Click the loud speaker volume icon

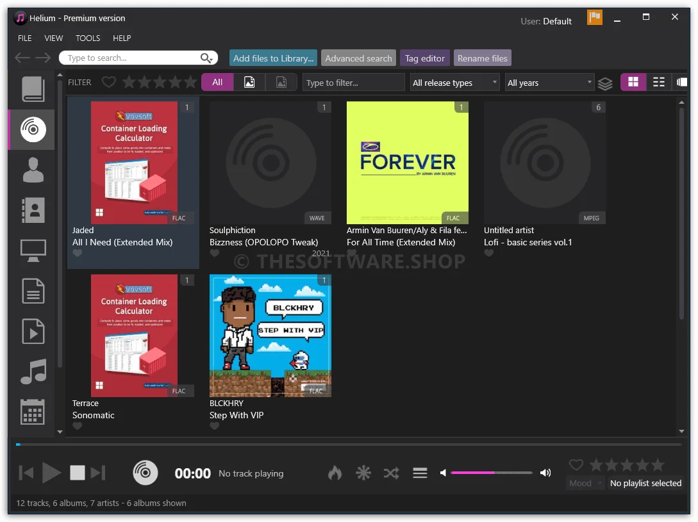545,473
